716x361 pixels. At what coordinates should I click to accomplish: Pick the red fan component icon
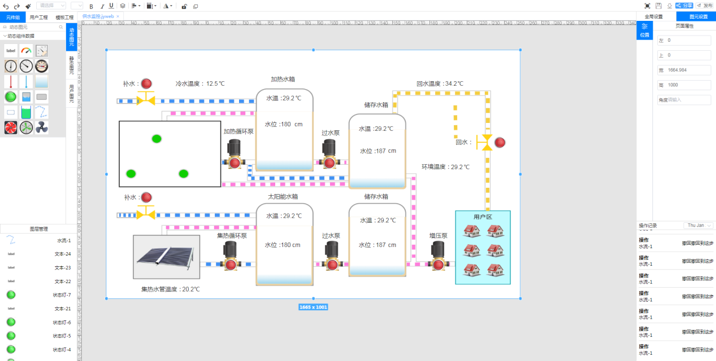coord(11,128)
